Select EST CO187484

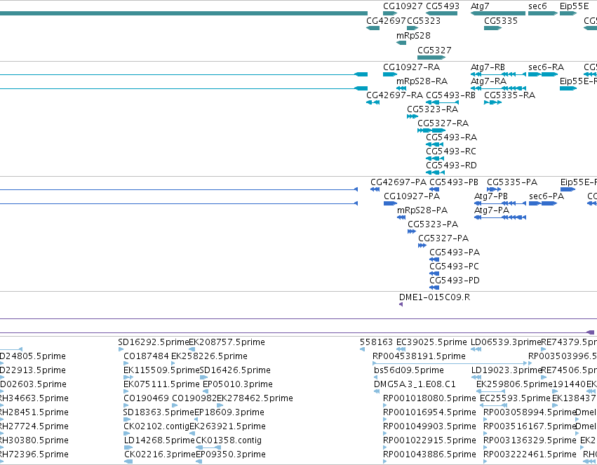point(146,356)
